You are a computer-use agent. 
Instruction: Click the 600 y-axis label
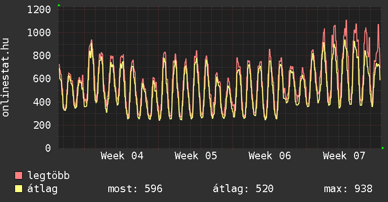coord(42,79)
